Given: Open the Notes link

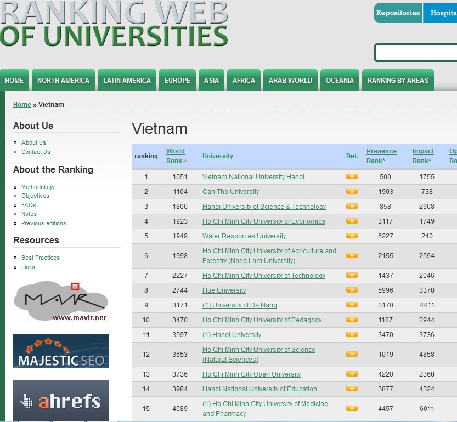Looking at the screenshot, I should pos(29,214).
